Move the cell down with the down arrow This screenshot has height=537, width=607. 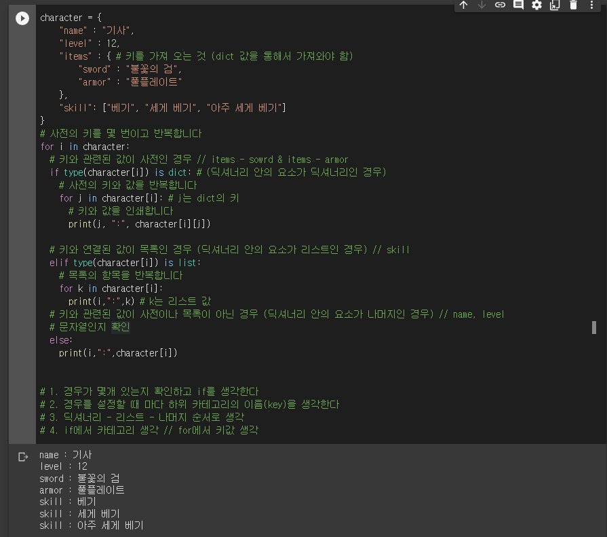point(482,5)
